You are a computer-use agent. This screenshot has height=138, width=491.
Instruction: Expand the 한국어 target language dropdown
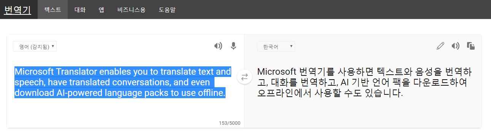tap(276, 47)
